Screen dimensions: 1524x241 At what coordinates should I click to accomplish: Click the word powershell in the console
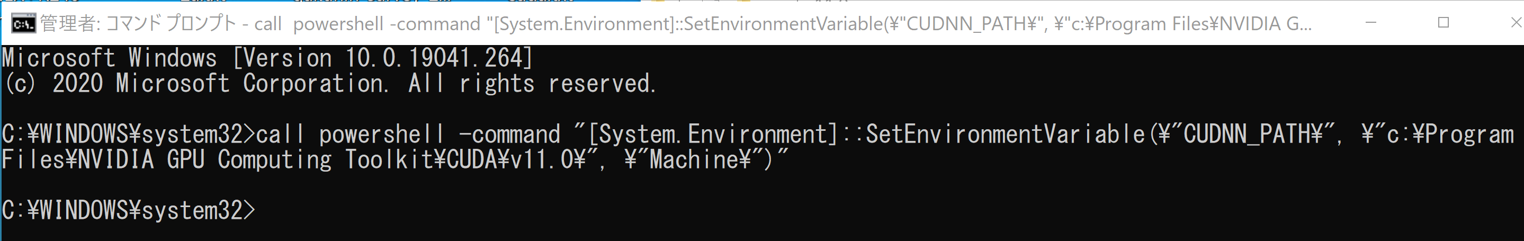click(x=382, y=135)
